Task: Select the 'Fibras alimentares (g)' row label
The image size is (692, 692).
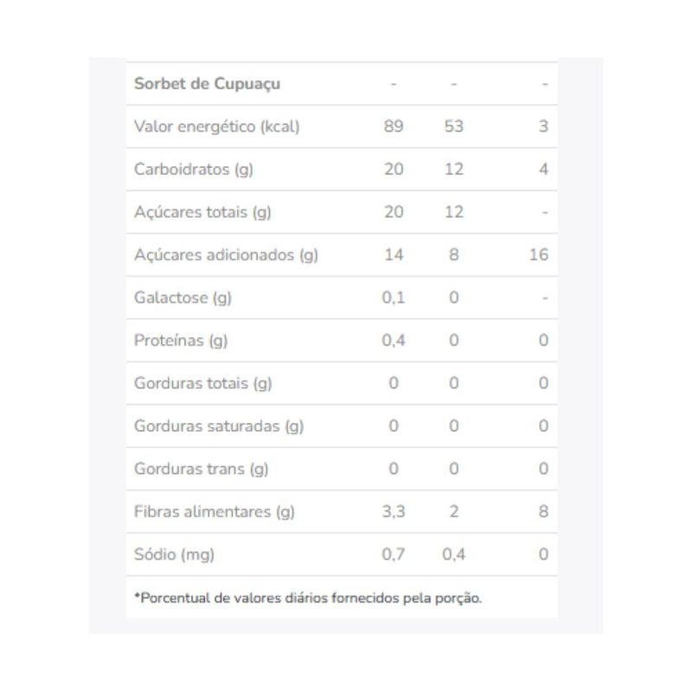Action: click(x=215, y=512)
